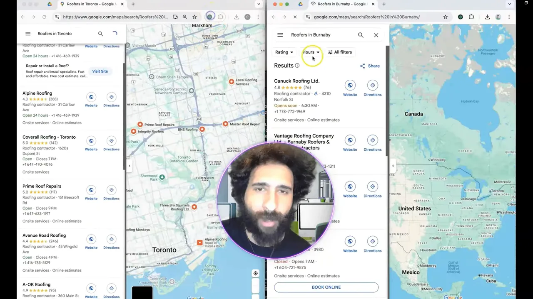The height and width of the screenshot is (299, 533).
Task: Open Alpine Roofing listing's Website icon
Action: 91,97
